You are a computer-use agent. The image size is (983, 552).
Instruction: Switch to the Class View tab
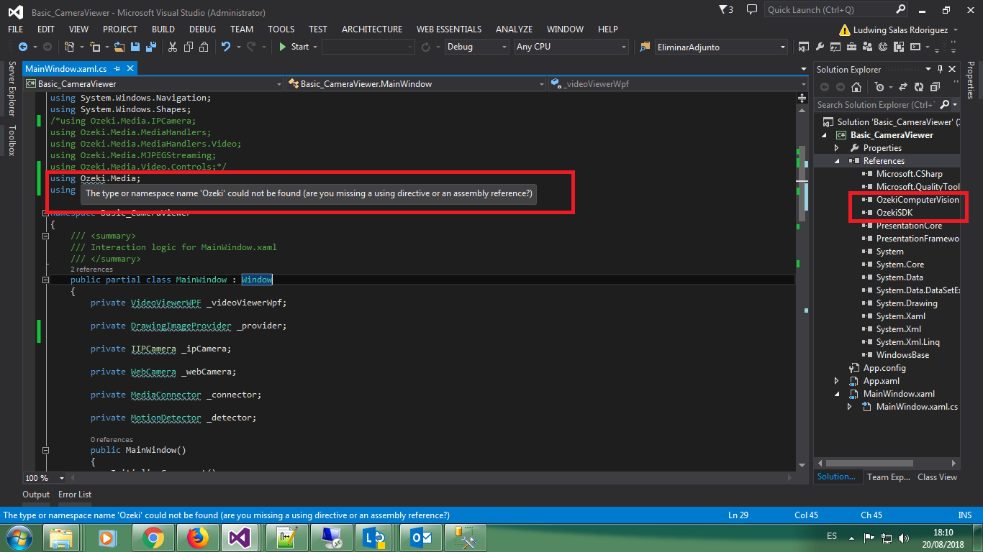(937, 477)
